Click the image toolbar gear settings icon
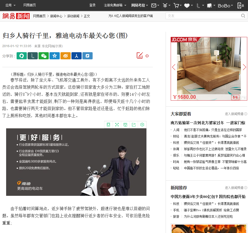Viewport: 248px width, 233px height. [142, 125]
